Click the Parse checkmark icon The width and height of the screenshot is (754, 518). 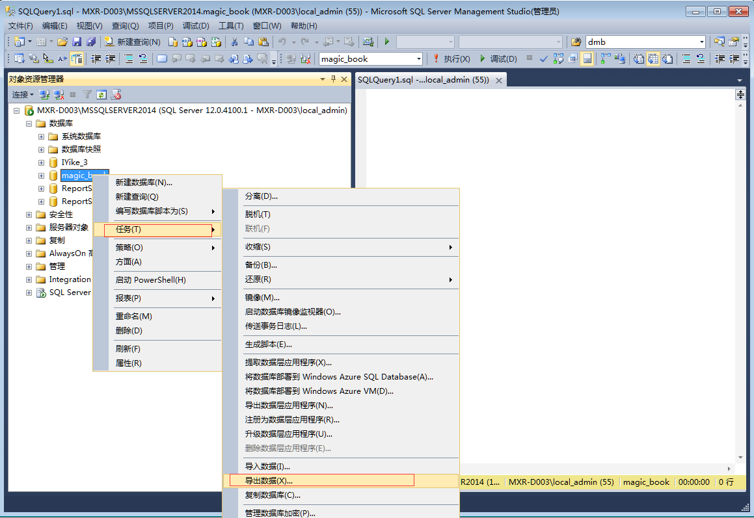click(544, 58)
